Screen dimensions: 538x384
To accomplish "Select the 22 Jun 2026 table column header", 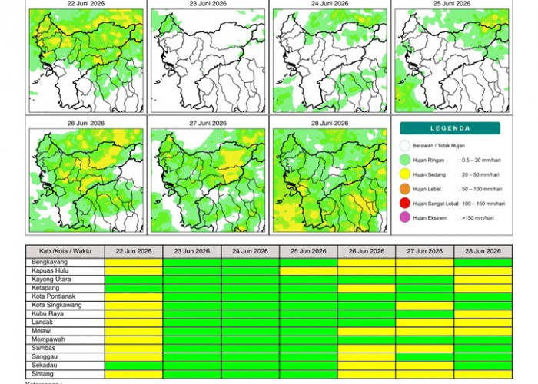I will pos(134,251).
